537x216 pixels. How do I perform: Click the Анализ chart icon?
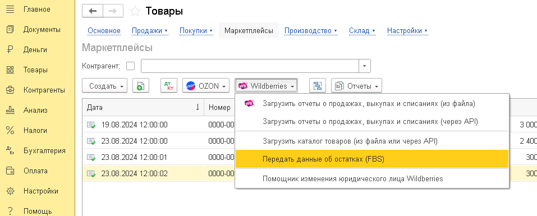[x=10, y=110]
